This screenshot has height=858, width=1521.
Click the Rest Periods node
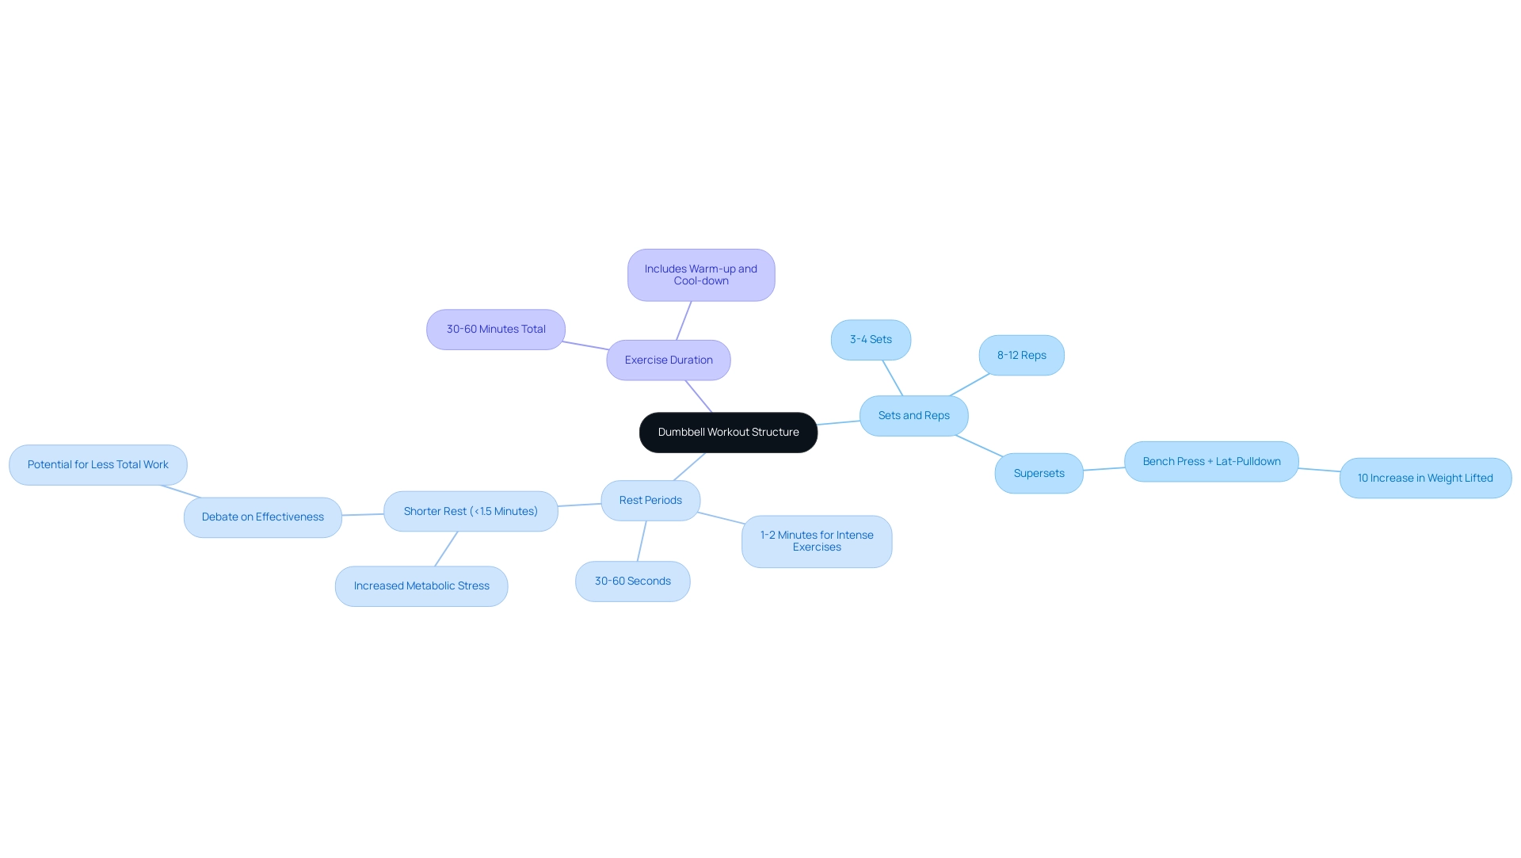coord(650,500)
